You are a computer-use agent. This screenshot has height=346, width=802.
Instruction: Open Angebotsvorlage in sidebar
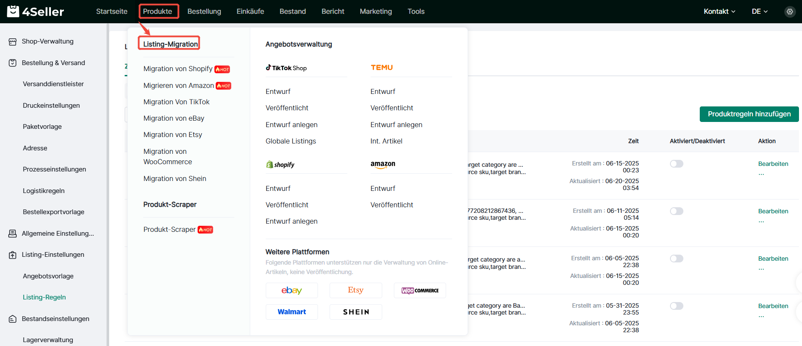click(x=48, y=276)
